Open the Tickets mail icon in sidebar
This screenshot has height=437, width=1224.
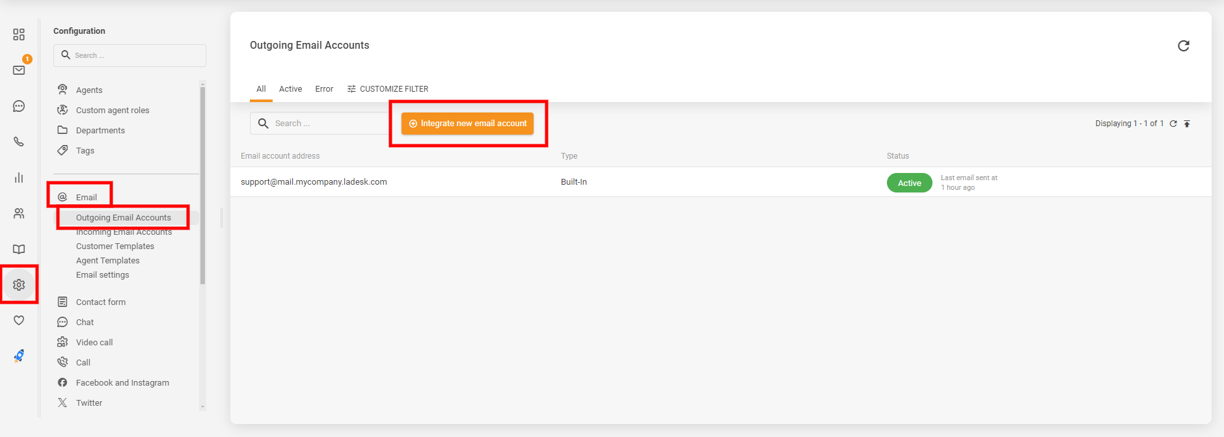(19, 70)
